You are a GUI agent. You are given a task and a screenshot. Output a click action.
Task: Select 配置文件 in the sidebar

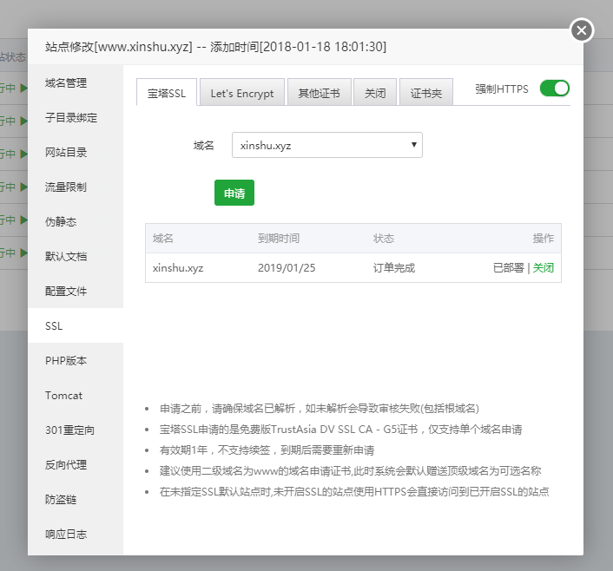coord(66,292)
